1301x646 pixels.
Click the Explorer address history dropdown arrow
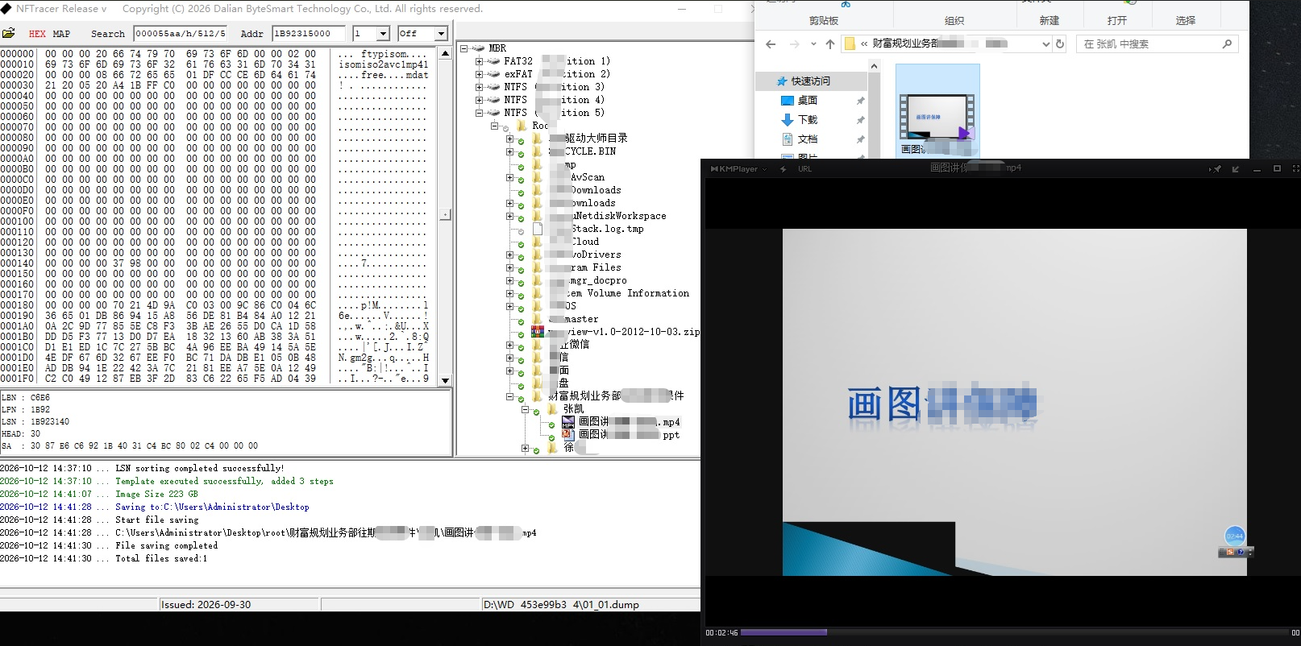[1045, 44]
